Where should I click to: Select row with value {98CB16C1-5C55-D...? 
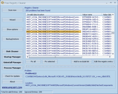69,44
